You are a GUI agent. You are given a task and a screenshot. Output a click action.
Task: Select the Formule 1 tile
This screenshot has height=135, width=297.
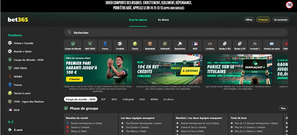click(255, 45)
